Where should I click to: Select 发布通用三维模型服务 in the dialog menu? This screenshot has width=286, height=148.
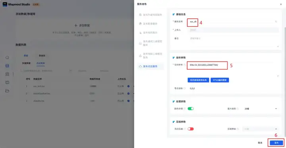click(151, 43)
